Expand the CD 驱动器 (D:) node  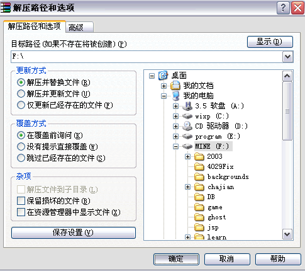coord(175,126)
